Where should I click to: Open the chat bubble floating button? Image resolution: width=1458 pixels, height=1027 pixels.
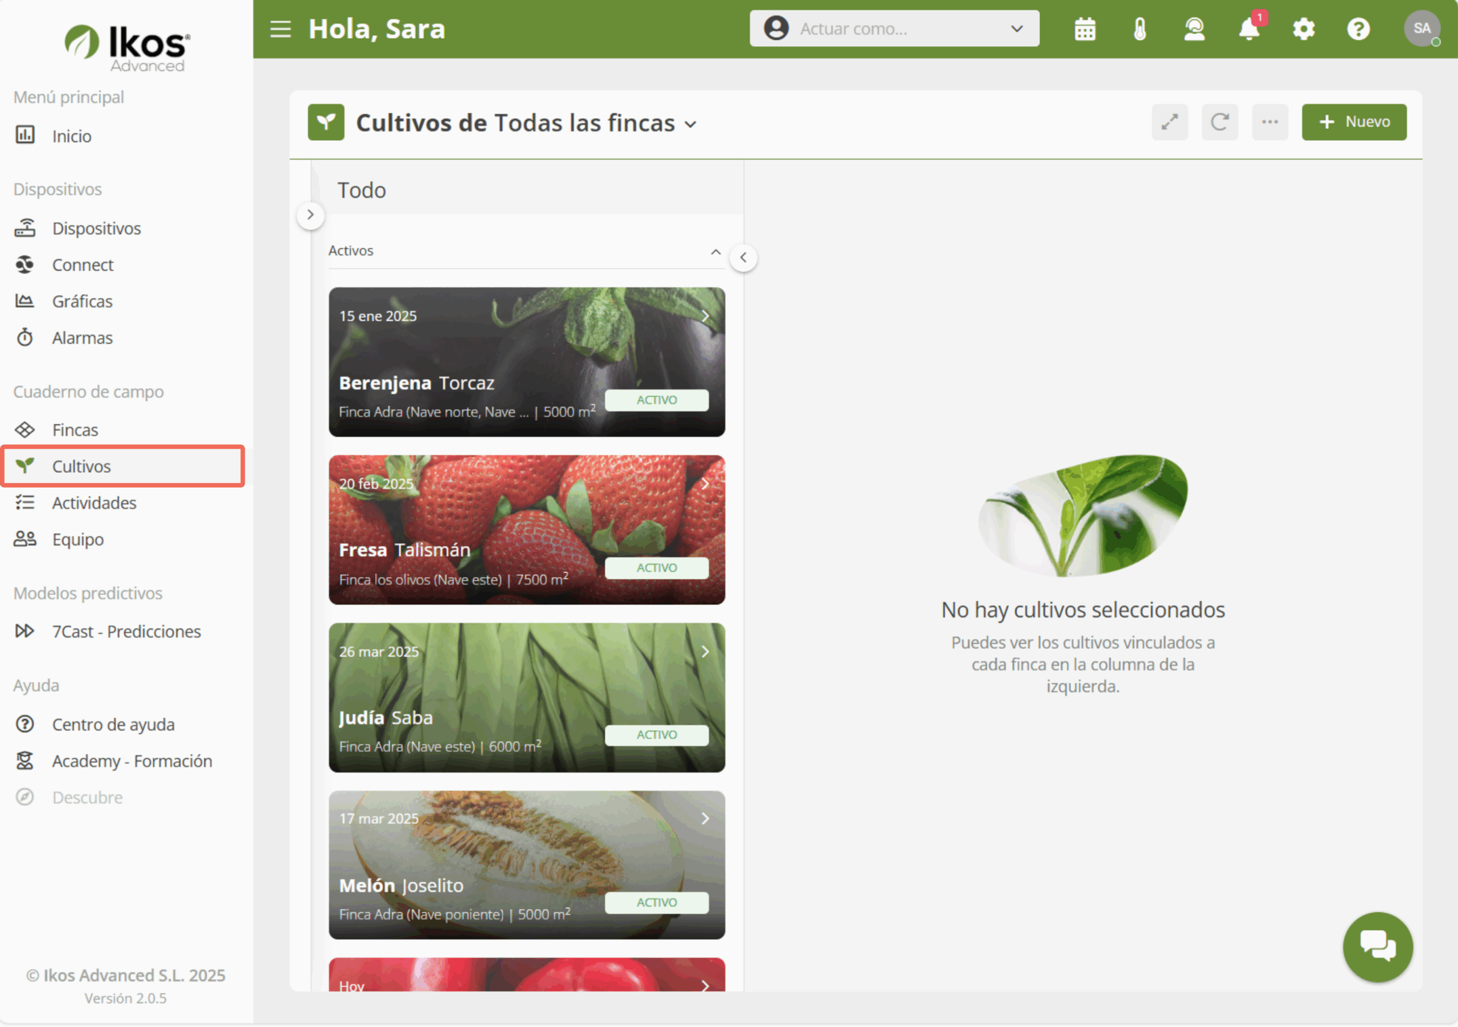click(1377, 946)
